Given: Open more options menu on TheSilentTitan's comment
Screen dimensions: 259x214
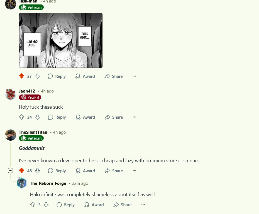Looking at the screenshot, I should tap(135, 171).
